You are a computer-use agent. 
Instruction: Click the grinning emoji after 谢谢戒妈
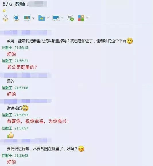tap(25, 108)
